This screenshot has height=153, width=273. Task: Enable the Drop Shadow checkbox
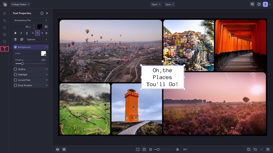click(16, 85)
